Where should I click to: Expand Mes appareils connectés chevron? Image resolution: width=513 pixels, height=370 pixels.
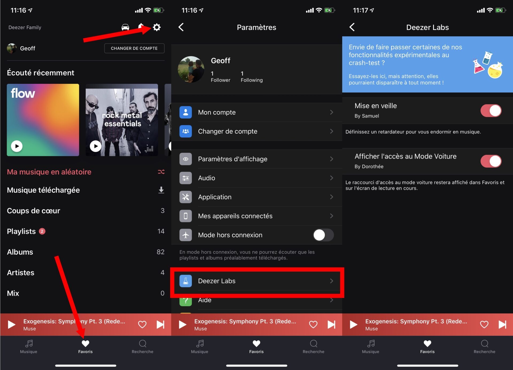tap(332, 216)
